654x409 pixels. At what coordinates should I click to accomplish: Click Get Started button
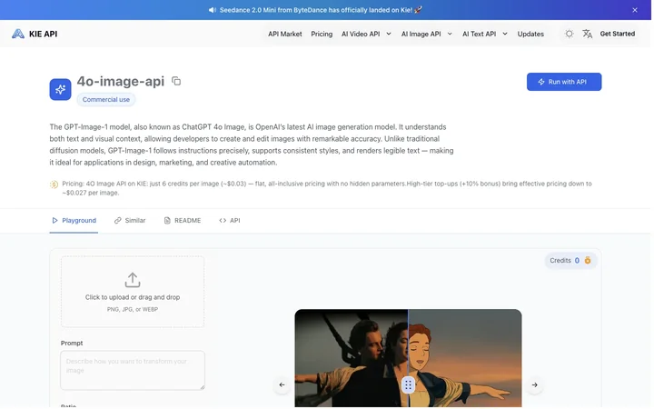618,34
